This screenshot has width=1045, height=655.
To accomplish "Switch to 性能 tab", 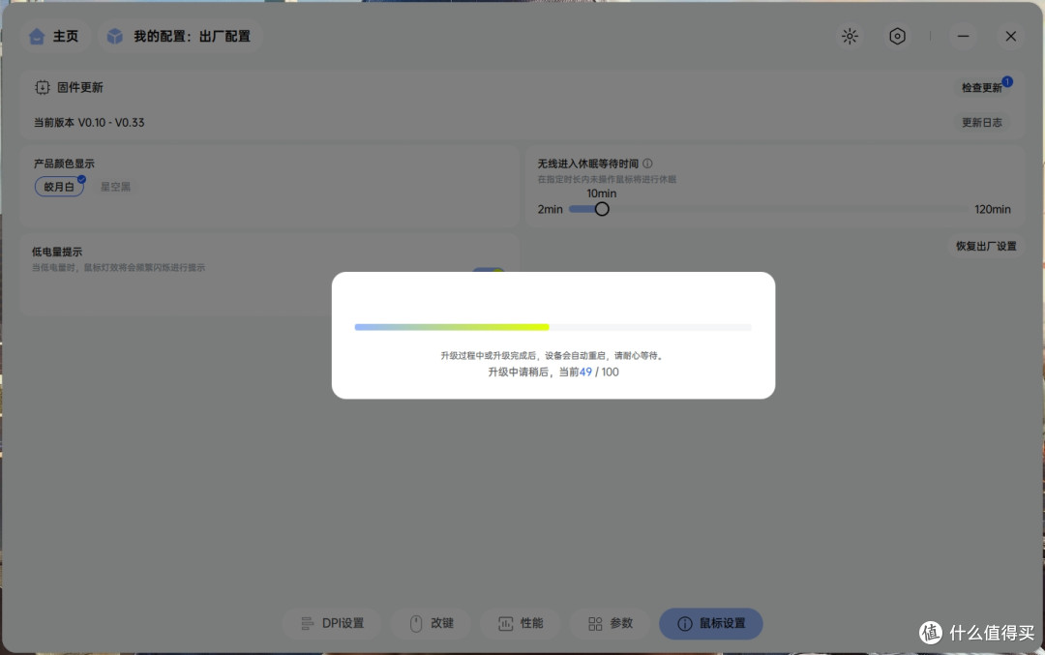I will (x=521, y=623).
